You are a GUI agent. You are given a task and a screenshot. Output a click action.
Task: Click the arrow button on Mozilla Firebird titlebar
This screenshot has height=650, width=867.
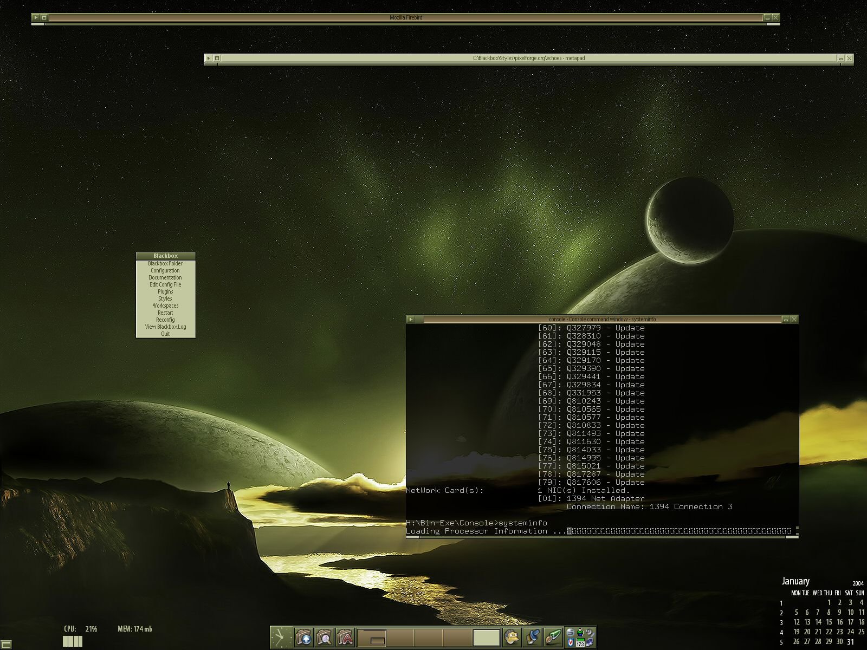(x=36, y=18)
